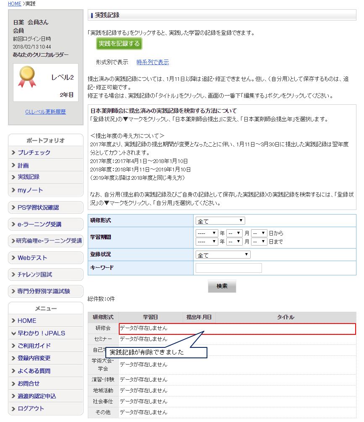Go to HOME breadcrumb link

[15, 3]
